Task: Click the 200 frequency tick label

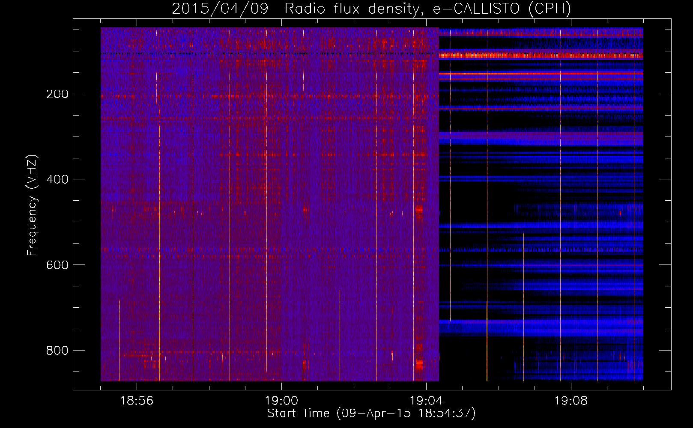Action: [x=57, y=94]
